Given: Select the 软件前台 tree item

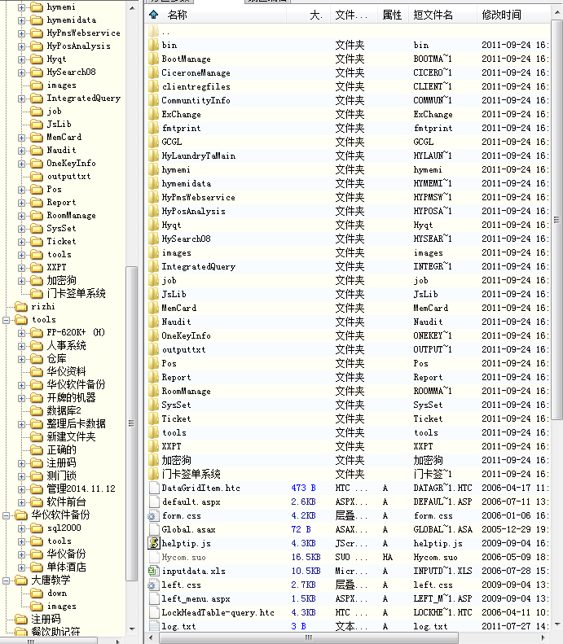Looking at the screenshot, I should point(66,502).
